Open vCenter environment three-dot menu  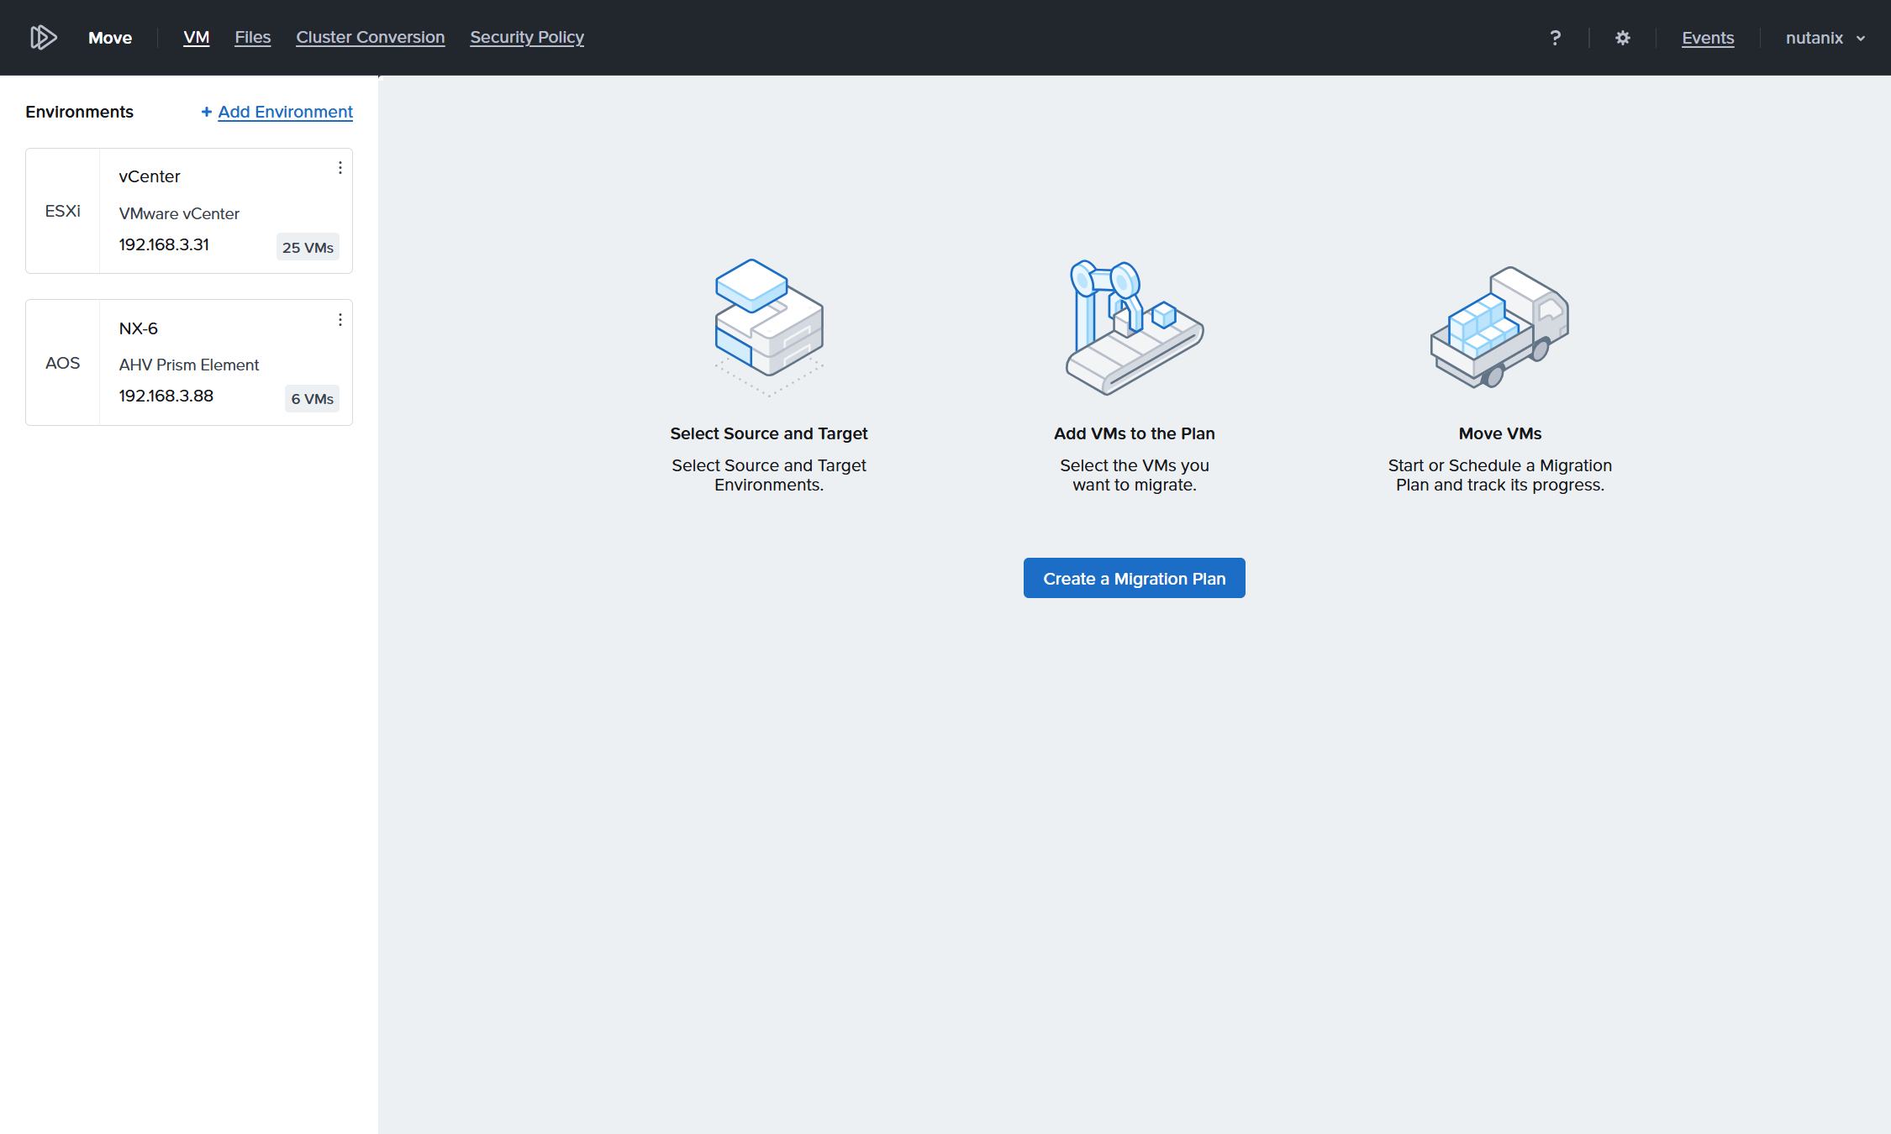[x=340, y=168]
